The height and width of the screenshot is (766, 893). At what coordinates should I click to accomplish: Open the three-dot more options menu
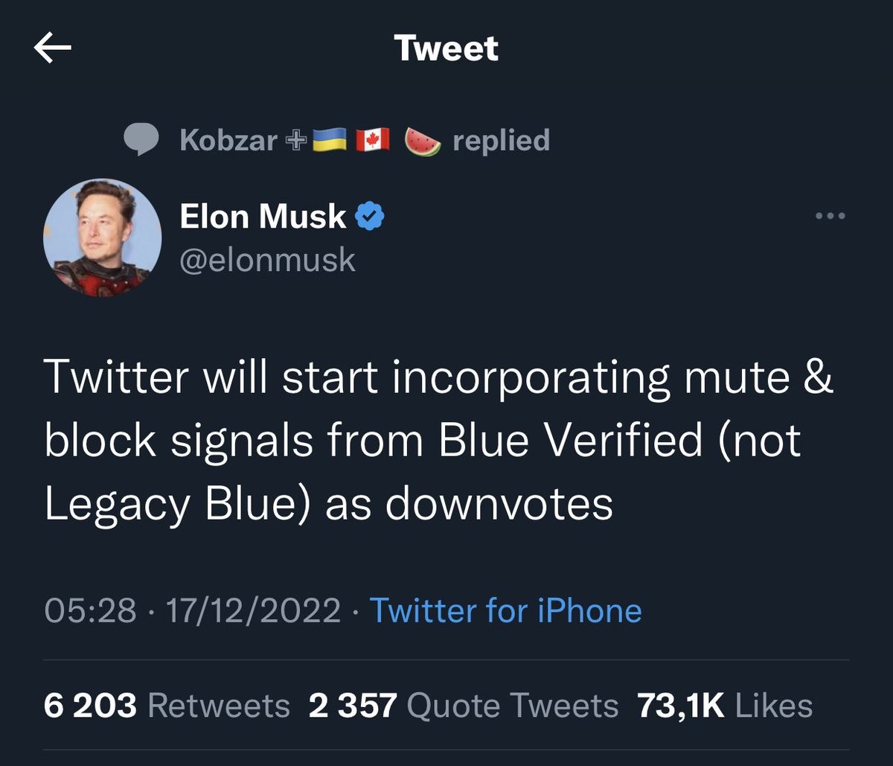830,217
